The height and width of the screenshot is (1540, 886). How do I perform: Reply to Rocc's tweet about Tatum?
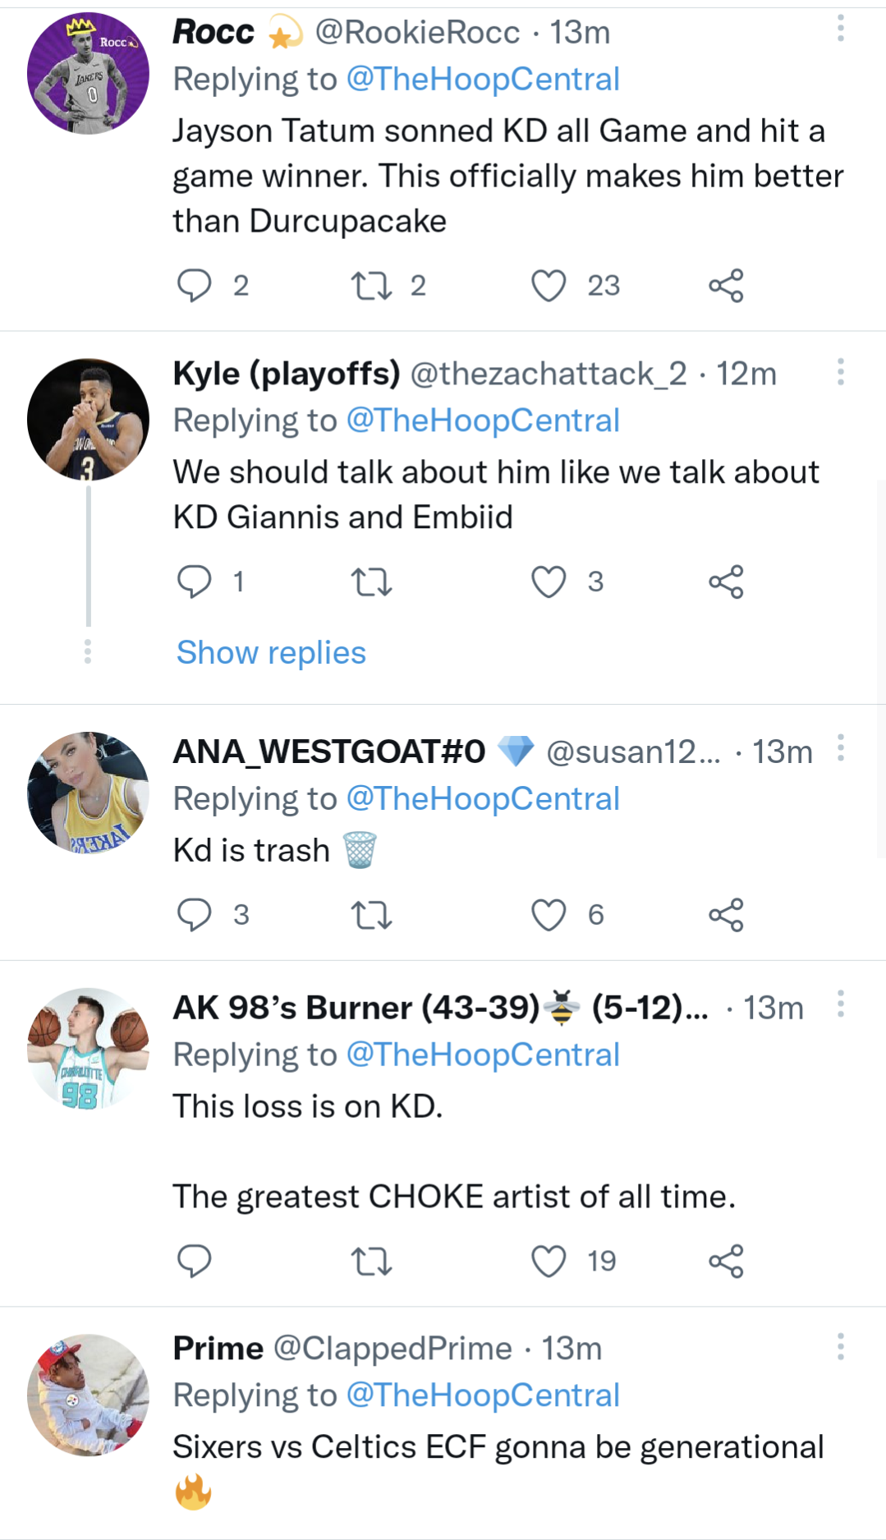195,286
